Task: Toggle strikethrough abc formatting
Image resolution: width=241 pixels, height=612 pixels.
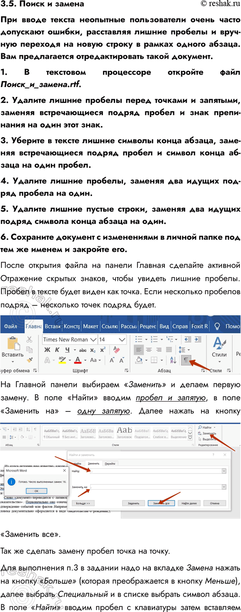Action: [82, 350]
